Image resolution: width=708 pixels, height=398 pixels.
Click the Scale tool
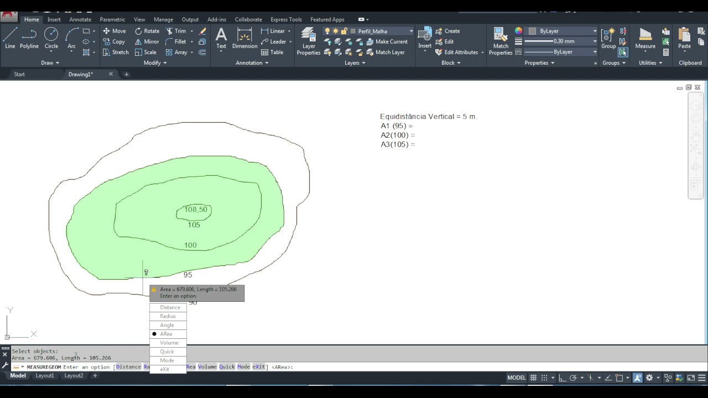point(146,52)
